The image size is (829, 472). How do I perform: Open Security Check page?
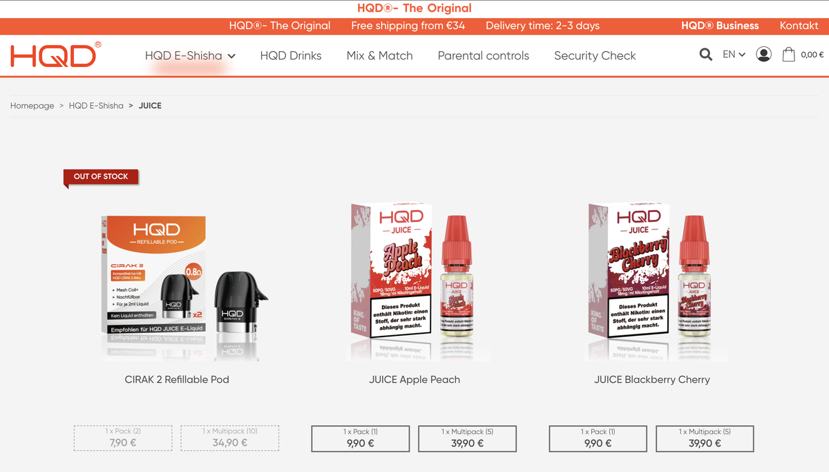(x=595, y=55)
